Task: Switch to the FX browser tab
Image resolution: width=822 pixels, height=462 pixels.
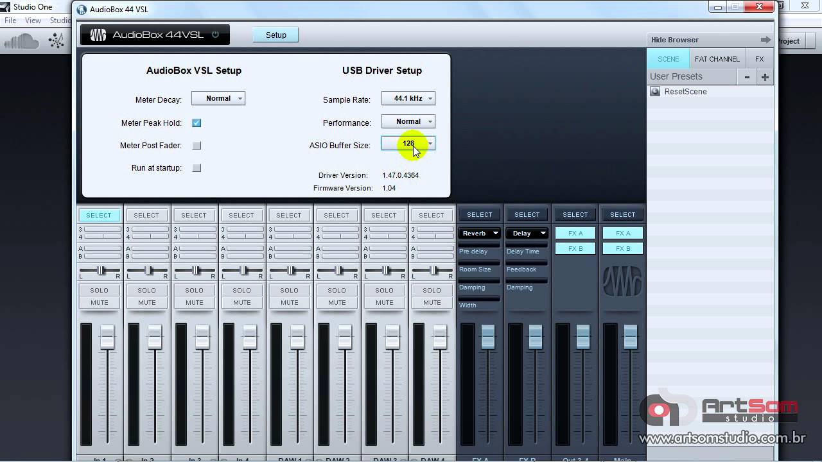Action: coord(759,59)
